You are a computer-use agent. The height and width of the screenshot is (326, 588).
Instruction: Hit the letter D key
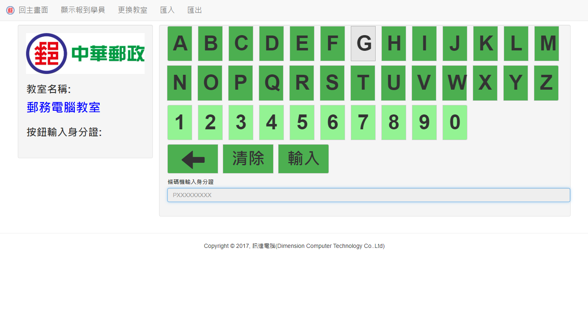(x=271, y=44)
